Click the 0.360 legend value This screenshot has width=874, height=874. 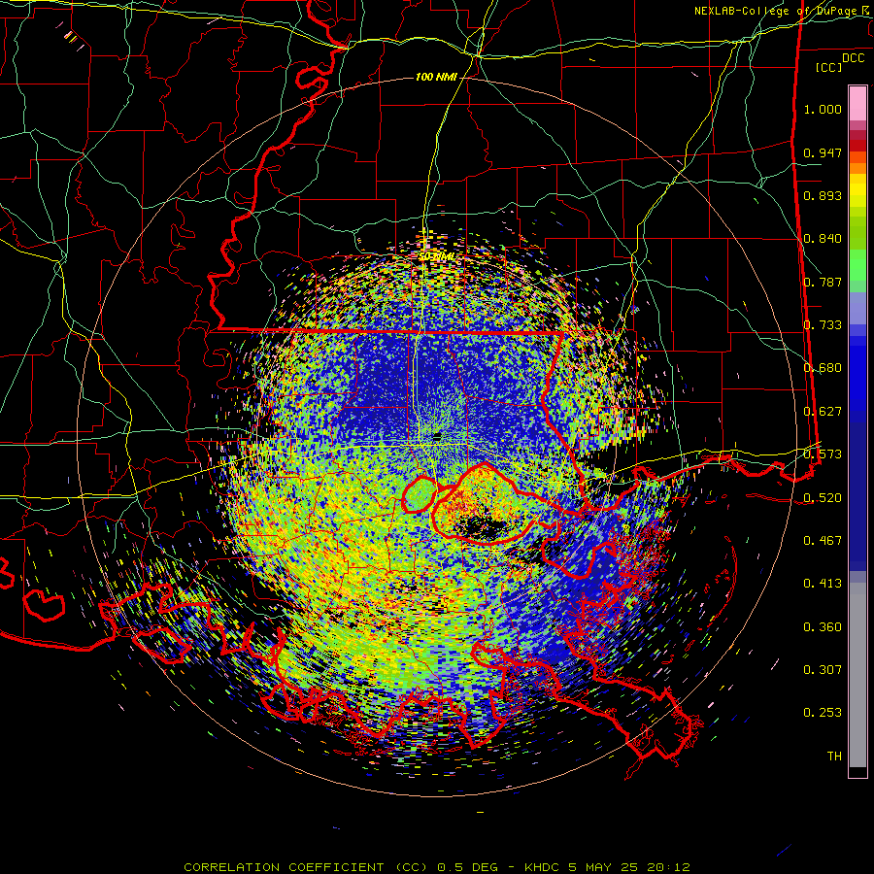[x=823, y=627]
